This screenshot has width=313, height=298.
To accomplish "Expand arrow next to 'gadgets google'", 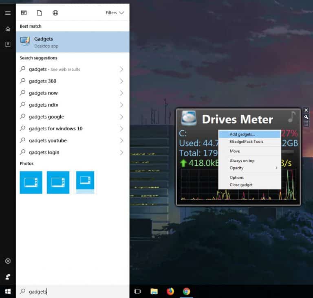I will click(x=121, y=117).
